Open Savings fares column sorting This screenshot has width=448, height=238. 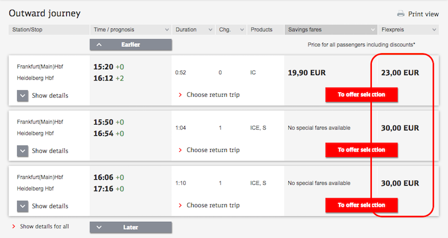click(331, 30)
